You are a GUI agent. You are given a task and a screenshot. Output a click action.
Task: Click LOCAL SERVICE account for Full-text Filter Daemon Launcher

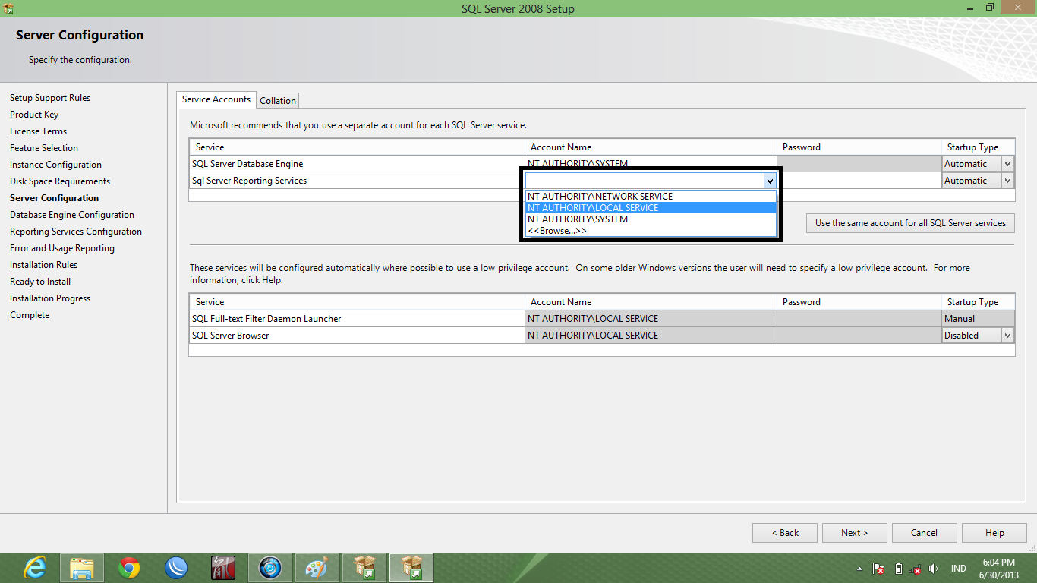pos(651,319)
